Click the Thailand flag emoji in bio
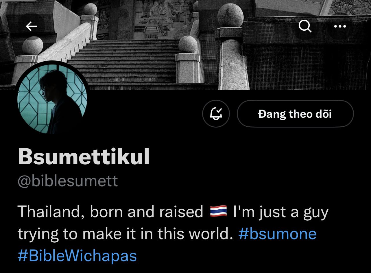This screenshot has height=273, width=371. [218, 212]
